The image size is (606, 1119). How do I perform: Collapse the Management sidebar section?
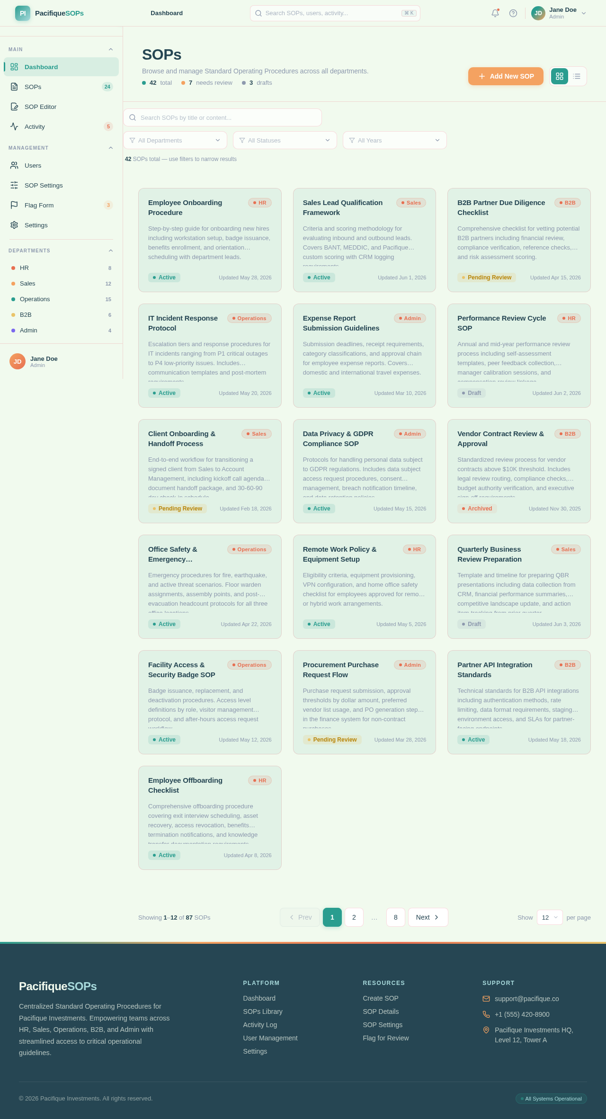[x=111, y=148]
